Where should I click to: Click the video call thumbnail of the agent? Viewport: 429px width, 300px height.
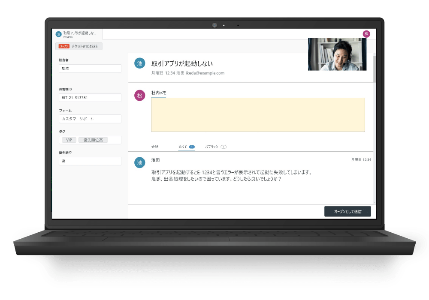click(x=337, y=54)
